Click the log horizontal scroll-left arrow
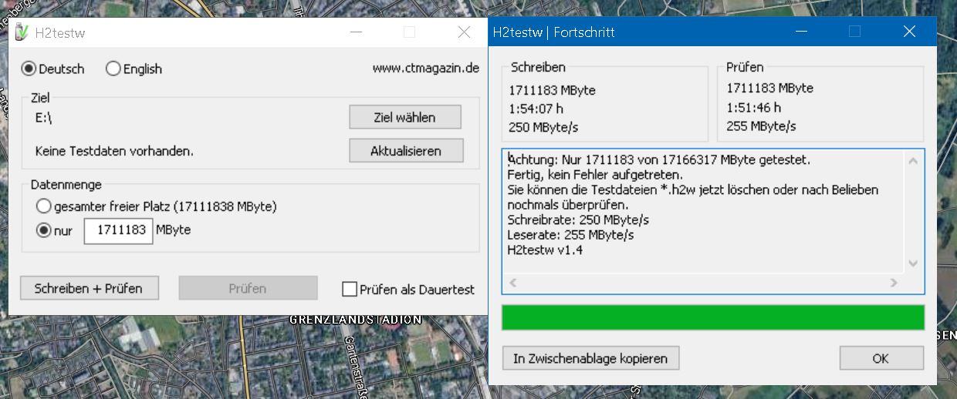This screenshot has height=399, width=957. tap(513, 283)
